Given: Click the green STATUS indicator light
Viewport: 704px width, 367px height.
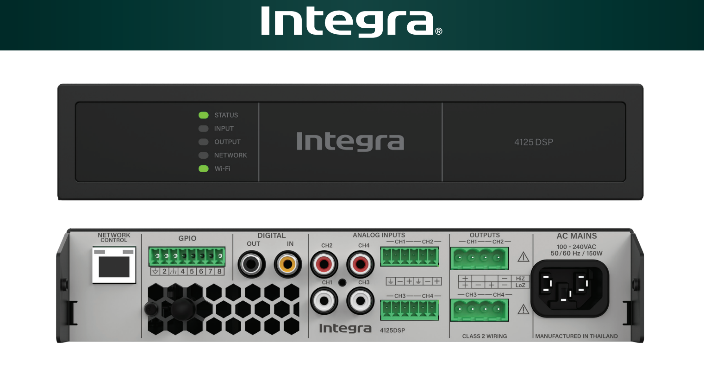Looking at the screenshot, I should coord(204,115).
